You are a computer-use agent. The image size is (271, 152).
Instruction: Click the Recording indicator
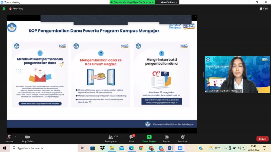[16, 8]
